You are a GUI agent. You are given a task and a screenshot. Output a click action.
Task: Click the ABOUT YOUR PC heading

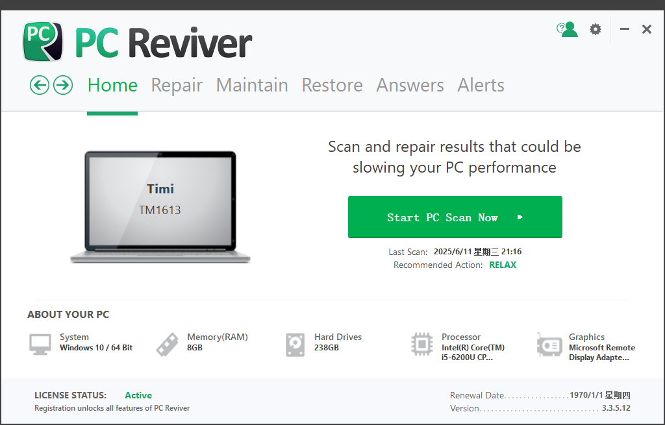point(68,315)
